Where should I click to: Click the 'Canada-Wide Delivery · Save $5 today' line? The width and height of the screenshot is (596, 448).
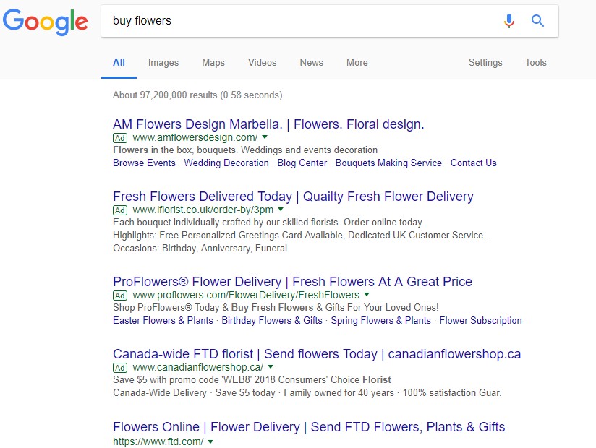point(307,392)
